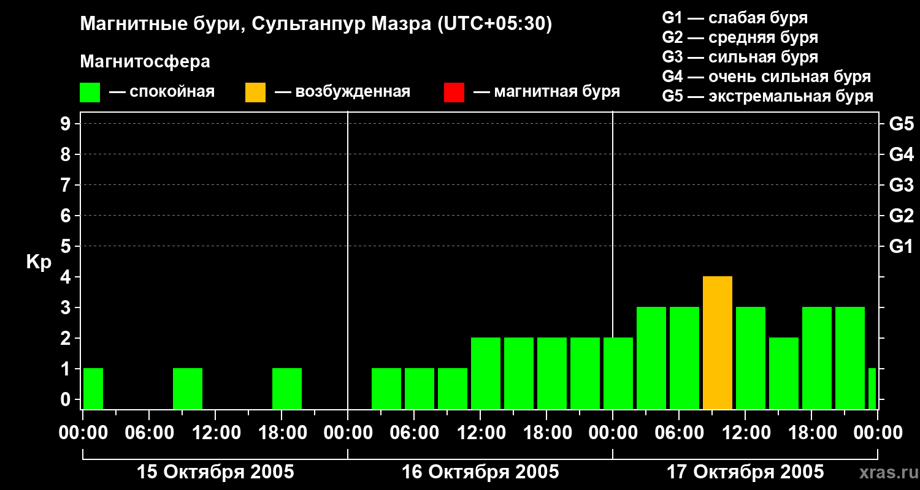The width and height of the screenshot is (920, 490).
Task: Click the '15 Октября 2005' date label
Action: pyautogui.click(x=215, y=472)
